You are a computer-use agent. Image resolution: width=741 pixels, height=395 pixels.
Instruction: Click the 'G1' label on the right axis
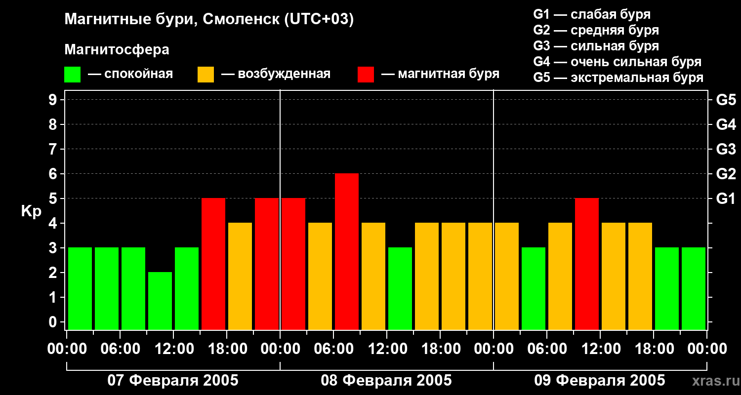pyautogui.click(x=726, y=199)
